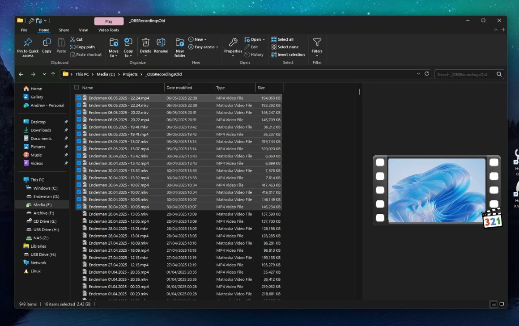Click Copy path in the Clipboard group
This screenshot has width=519, height=326.
click(x=82, y=47)
